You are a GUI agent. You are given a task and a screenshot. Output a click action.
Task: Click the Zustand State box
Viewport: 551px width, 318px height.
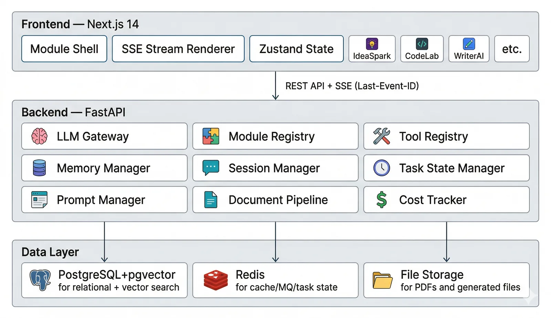(297, 49)
